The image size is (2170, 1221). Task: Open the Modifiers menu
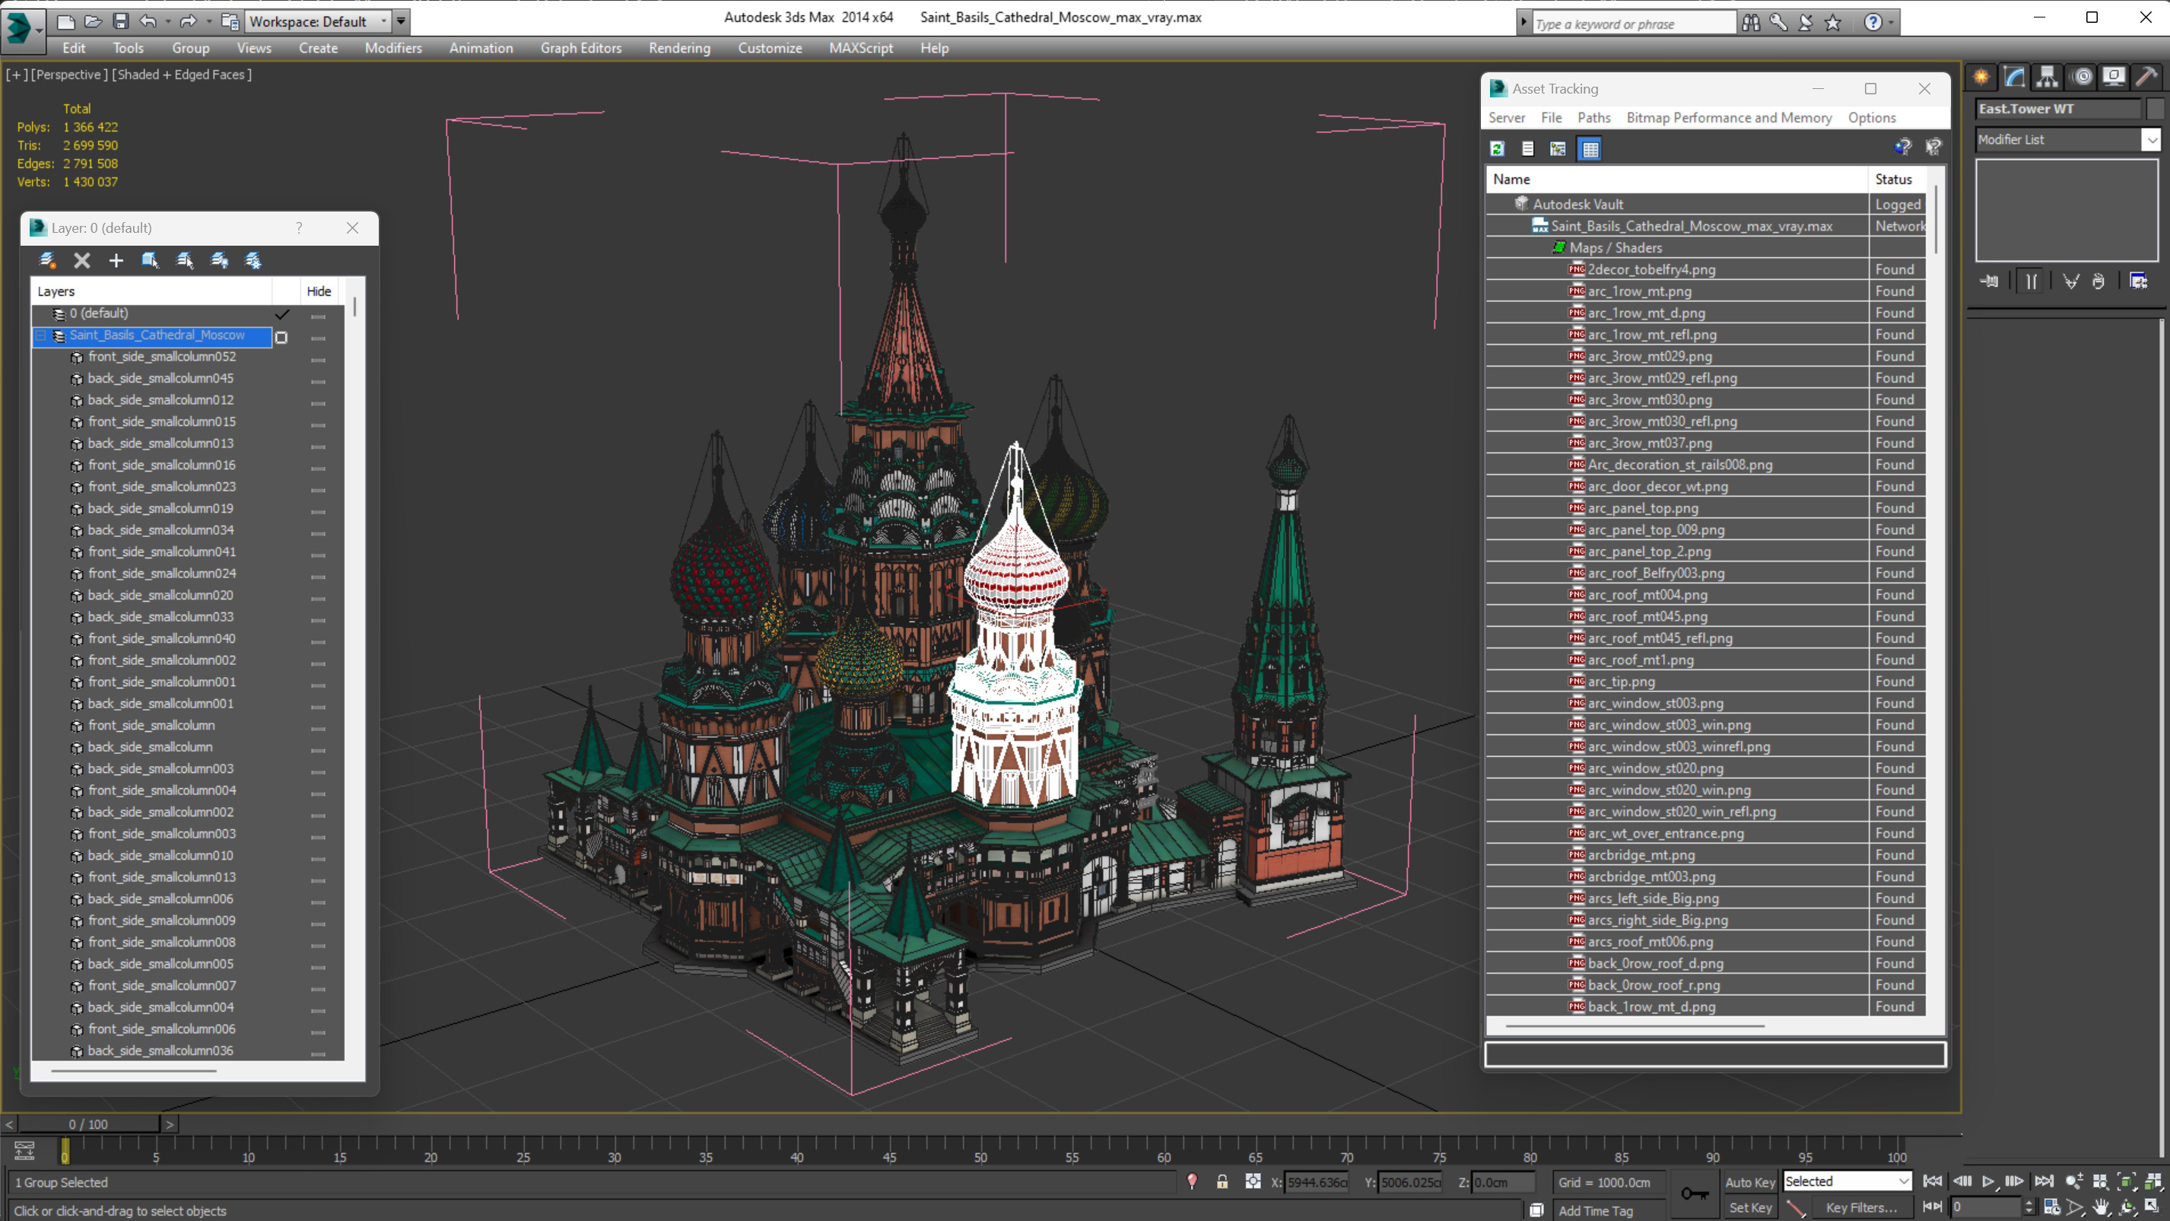[x=390, y=48]
